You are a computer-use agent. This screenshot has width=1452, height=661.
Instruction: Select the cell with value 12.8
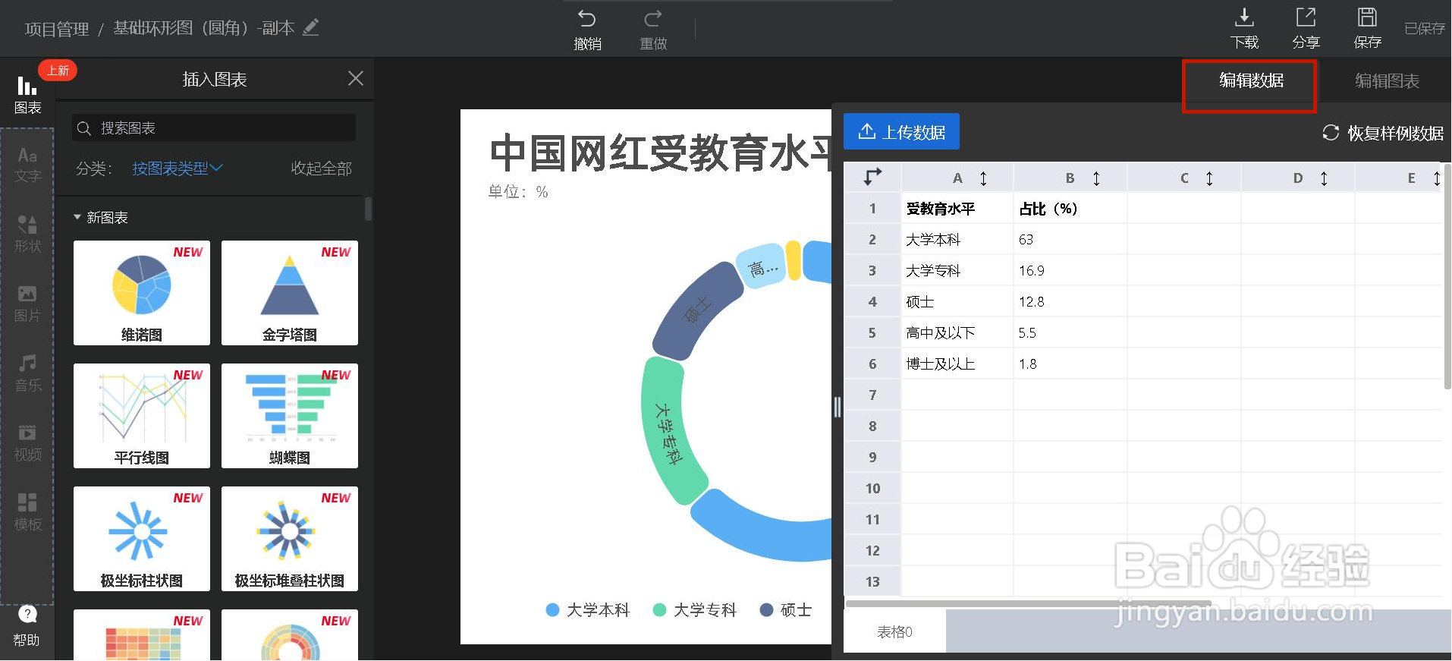1070,302
